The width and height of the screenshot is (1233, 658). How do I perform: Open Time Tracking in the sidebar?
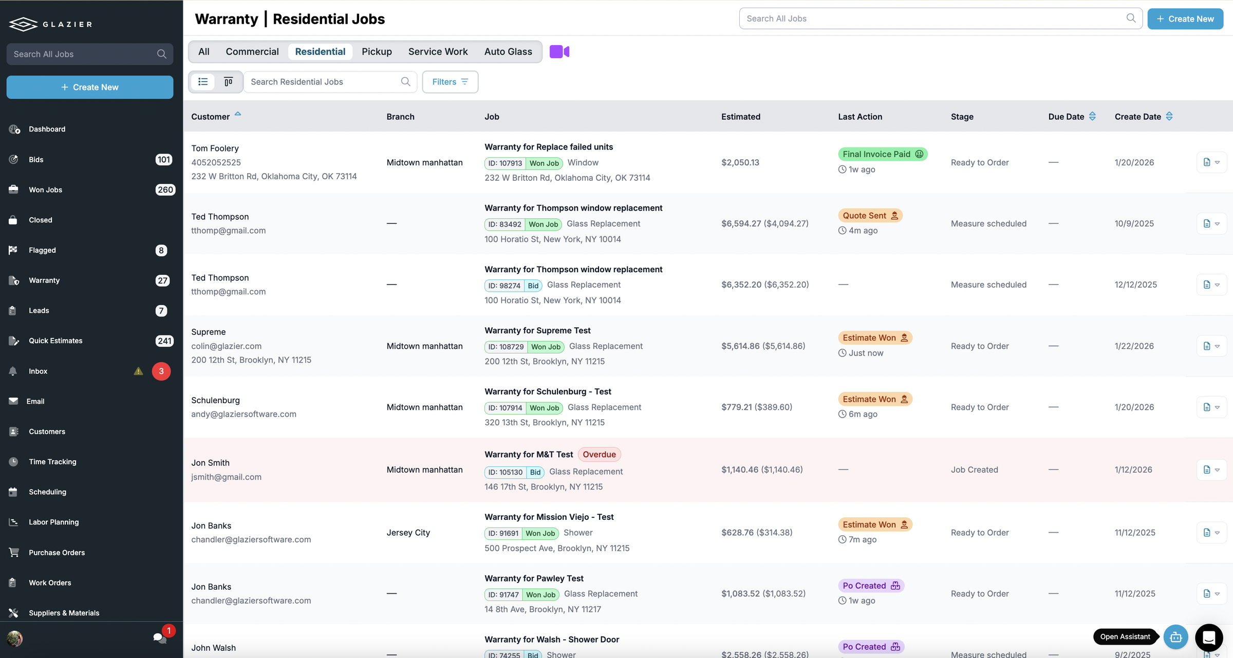click(x=52, y=462)
